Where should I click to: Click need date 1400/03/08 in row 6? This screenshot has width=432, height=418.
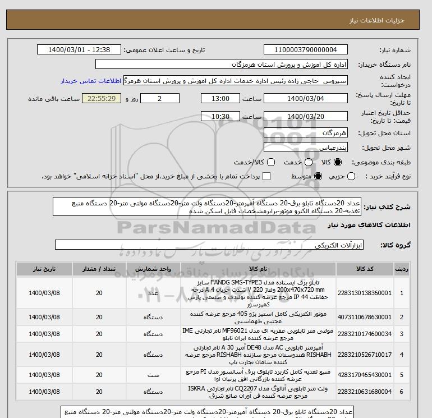pyautogui.click(x=44, y=392)
